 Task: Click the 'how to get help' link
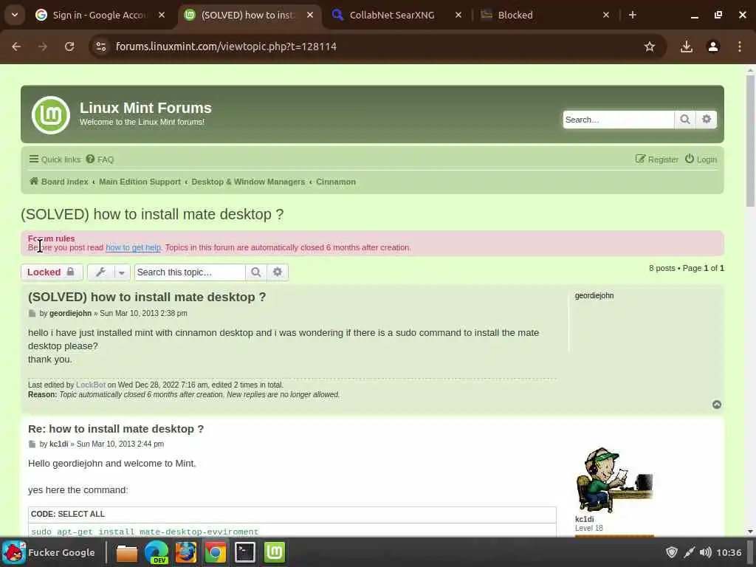[133, 247]
